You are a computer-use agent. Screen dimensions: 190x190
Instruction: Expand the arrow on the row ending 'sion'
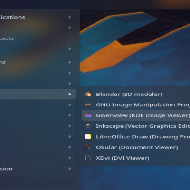[70, 169]
